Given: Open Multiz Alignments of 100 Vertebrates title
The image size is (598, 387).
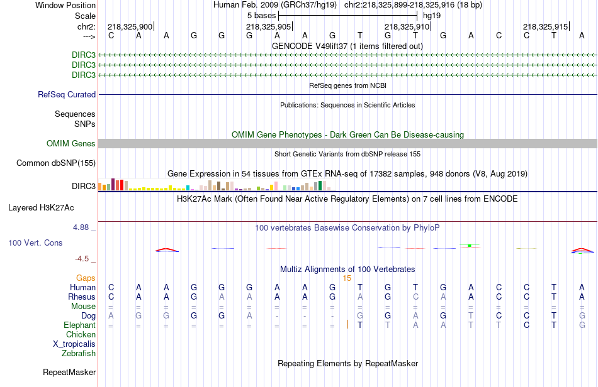Looking at the screenshot, I should pos(347,269).
